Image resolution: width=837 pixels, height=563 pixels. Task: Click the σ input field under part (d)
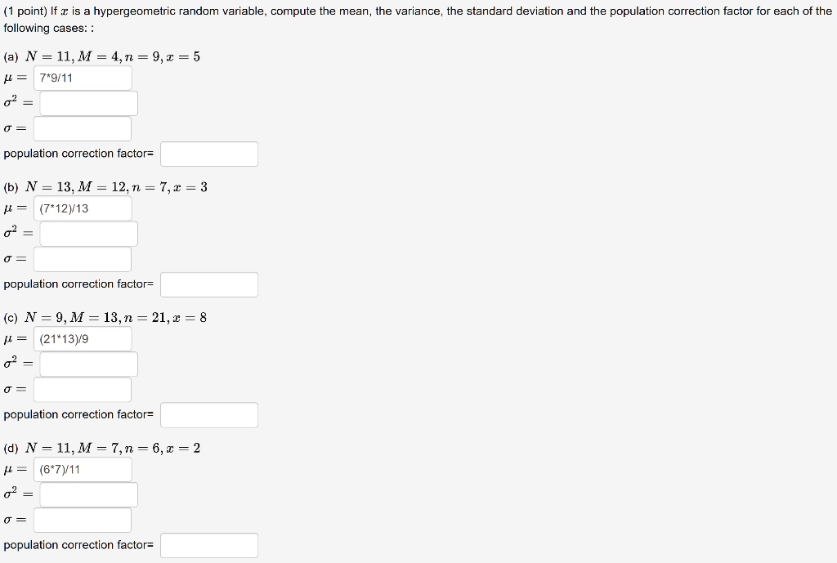82,521
